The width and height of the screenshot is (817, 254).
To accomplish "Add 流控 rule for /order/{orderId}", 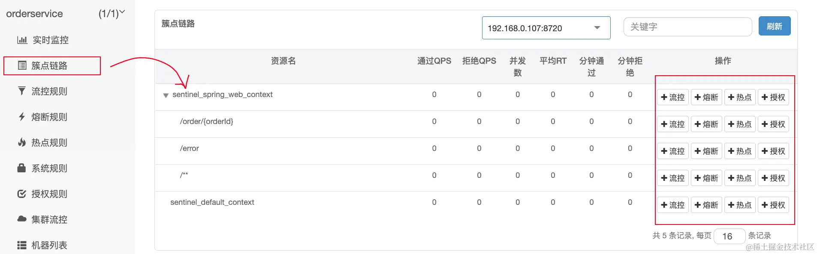I will point(673,124).
